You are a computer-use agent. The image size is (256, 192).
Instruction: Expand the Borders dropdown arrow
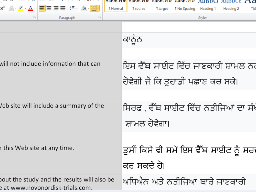pyautogui.click(x=98, y=8)
